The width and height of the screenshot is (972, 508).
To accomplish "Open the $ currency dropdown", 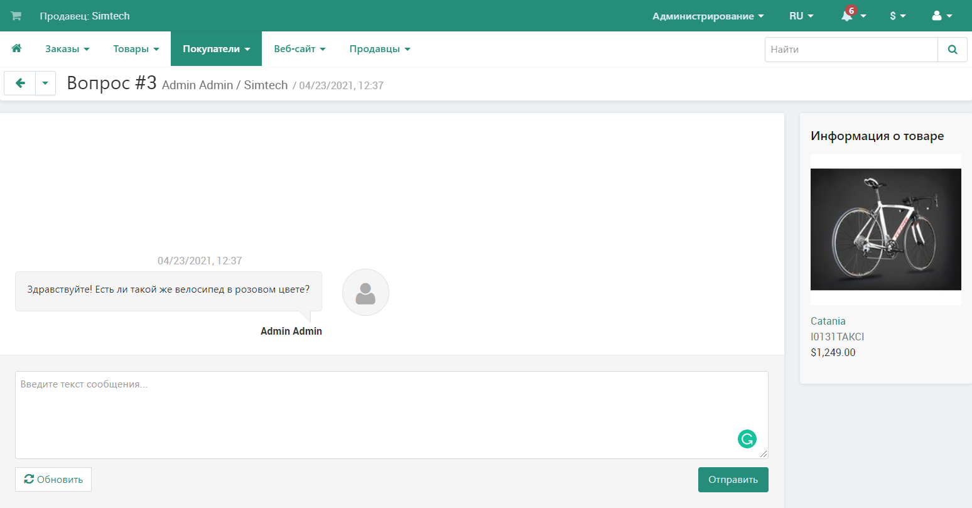I will [897, 16].
